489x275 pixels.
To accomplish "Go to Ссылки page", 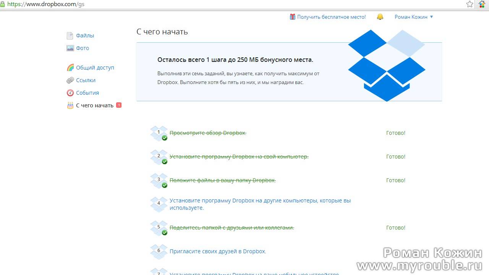I will click(x=86, y=80).
